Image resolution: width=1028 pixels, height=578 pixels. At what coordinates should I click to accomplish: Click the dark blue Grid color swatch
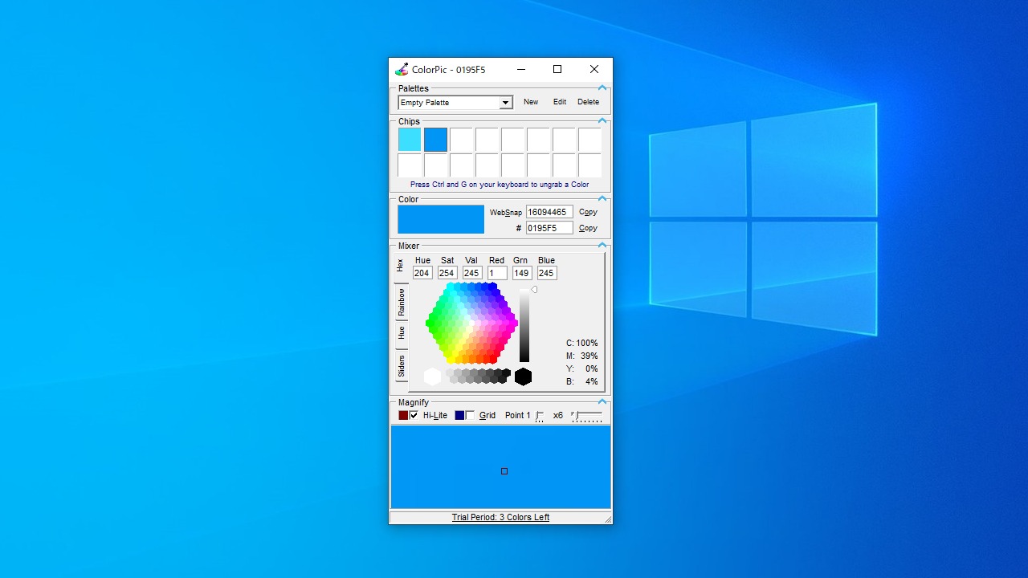click(x=459, y=415)
